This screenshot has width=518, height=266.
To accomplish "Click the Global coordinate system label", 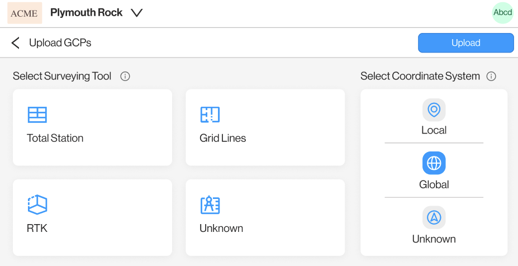I will click(434, 184).
